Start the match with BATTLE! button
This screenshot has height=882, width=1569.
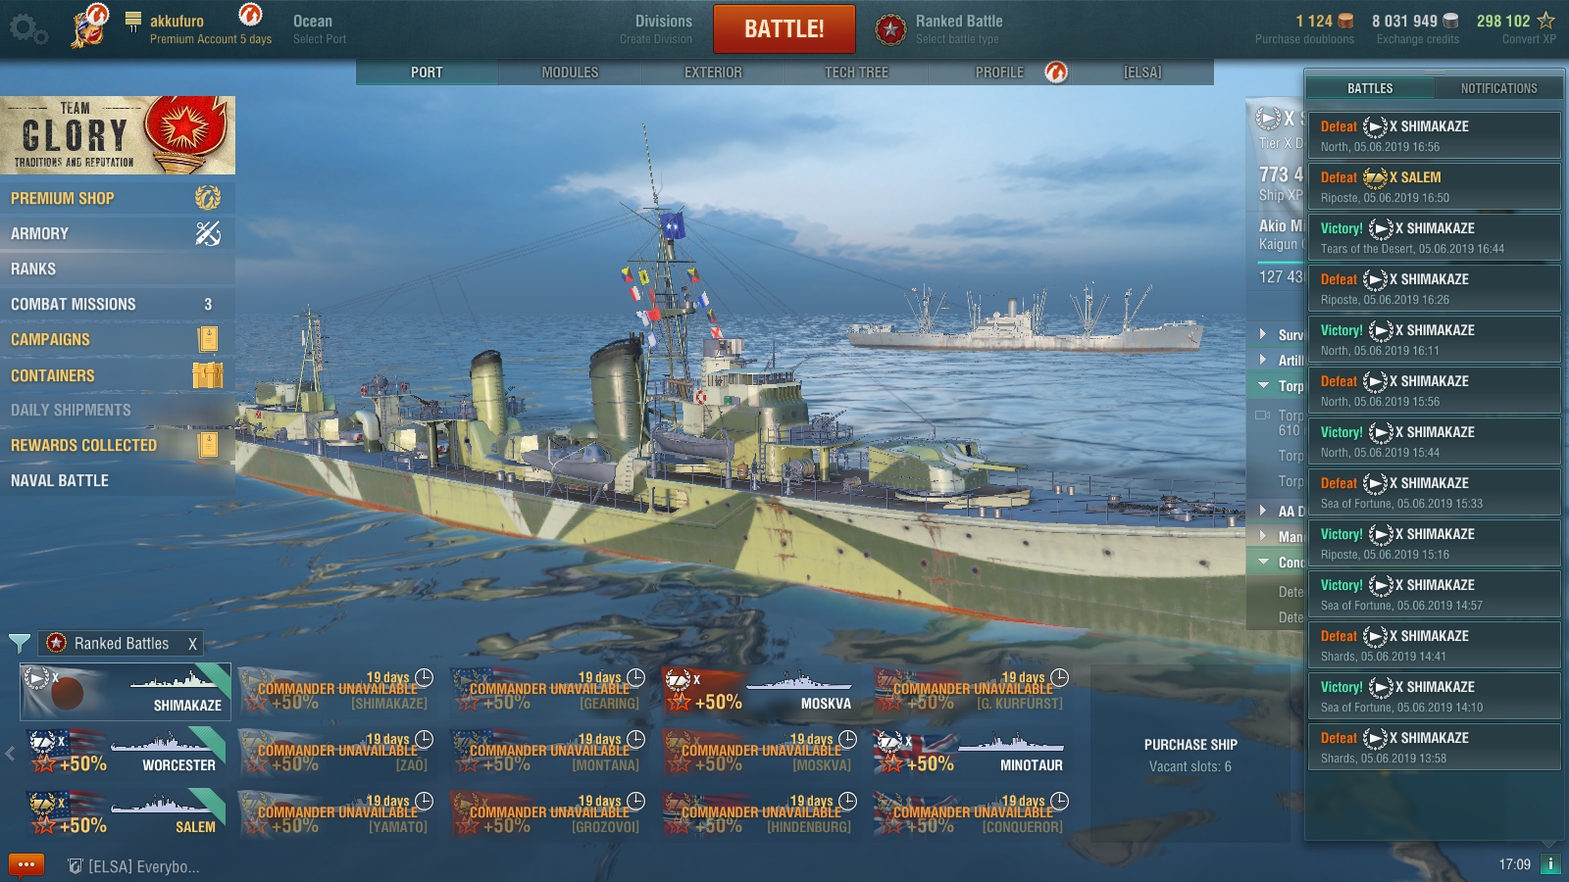[x=784, y=28]
